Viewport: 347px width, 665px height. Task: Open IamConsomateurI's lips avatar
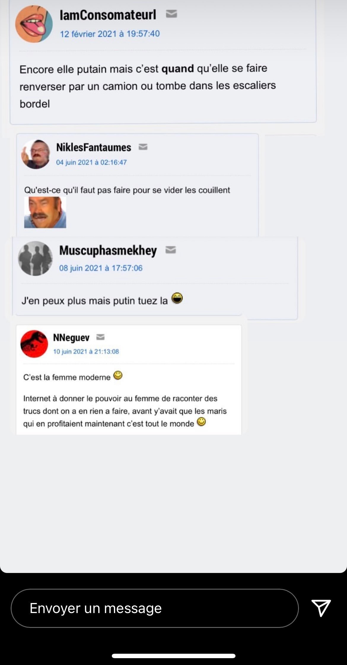(34, 24)
